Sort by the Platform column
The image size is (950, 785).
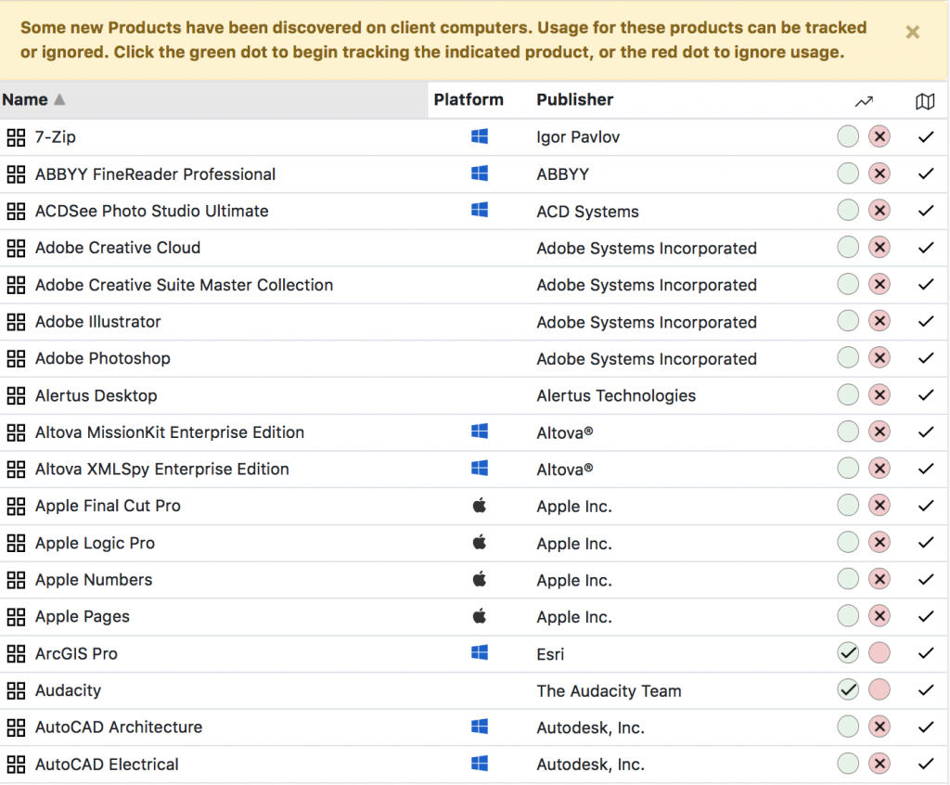click(x=469, y=99)
